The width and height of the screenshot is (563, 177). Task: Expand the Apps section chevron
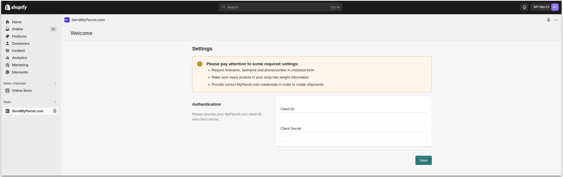(55, 102)
